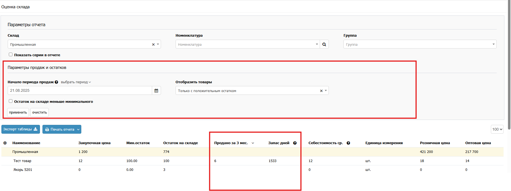The height and width of the screenshot is (191, 511).
Task: Click the очистить button
Action: point(39,112)
